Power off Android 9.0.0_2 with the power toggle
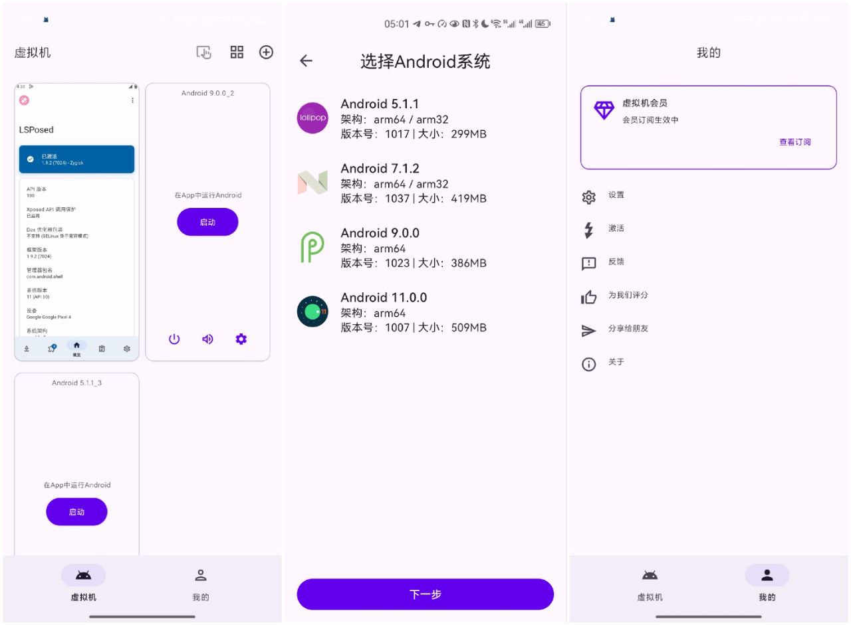 pyautogui.click(x=174, y=339)
